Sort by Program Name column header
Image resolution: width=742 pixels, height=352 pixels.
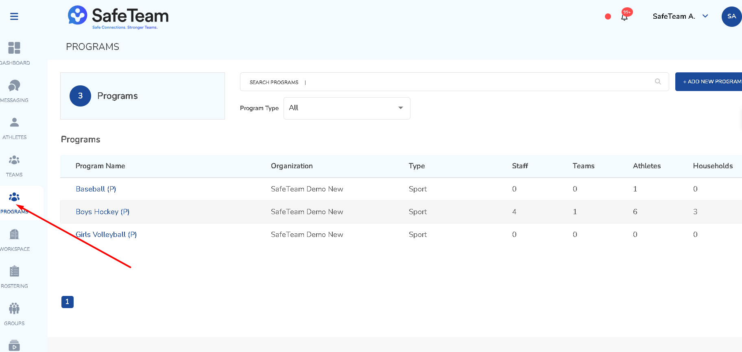[100, 166]
